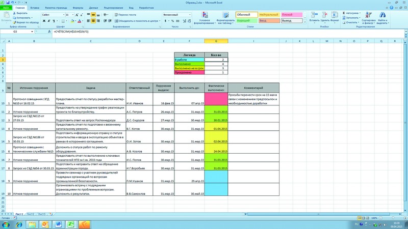Undo the last action
408x229 pixels.
pos(12,3)
